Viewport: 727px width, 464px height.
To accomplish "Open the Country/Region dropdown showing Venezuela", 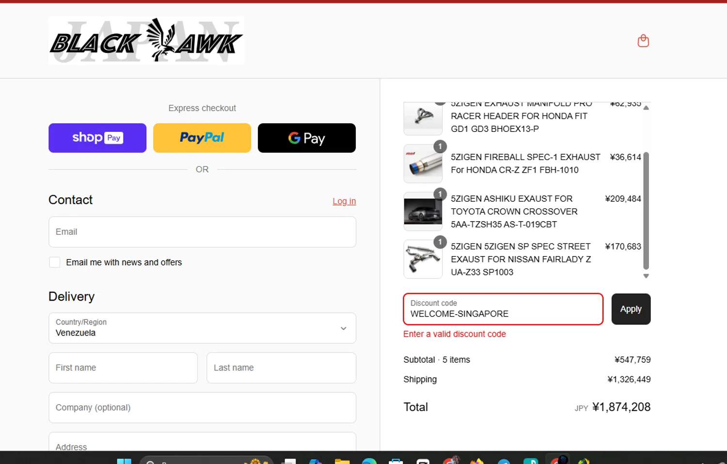I will point(202,328).
